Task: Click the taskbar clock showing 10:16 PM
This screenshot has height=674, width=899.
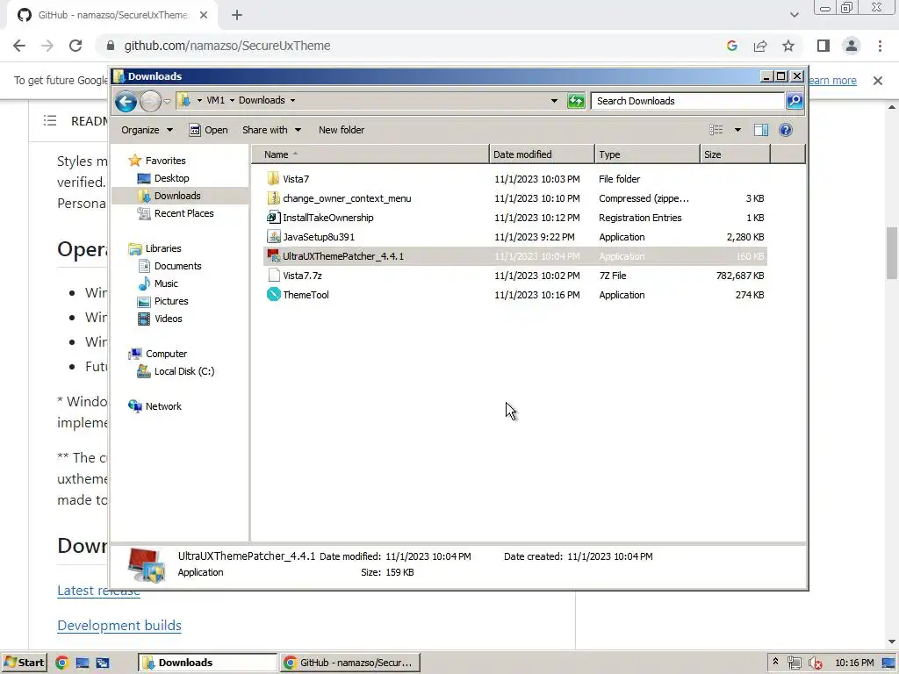Action: click(x=854, y=663)
